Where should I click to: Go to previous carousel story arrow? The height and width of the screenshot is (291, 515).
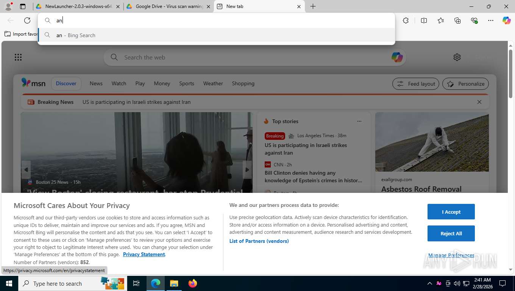pos(26,170)
